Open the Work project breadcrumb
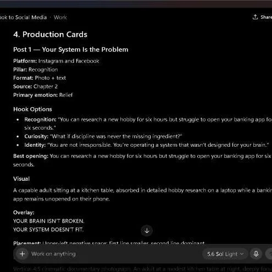 pyautogui.click(x=60, y=18)
